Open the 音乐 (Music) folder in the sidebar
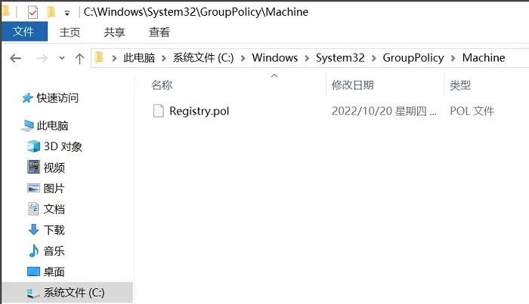 tap(54, 250)
